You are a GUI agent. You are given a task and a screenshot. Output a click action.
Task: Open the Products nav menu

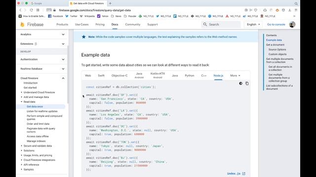pos(62,25)
